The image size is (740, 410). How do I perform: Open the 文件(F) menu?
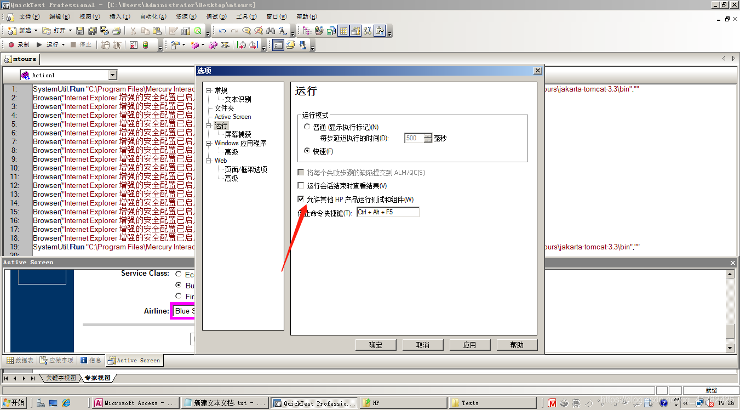[29, 17]
